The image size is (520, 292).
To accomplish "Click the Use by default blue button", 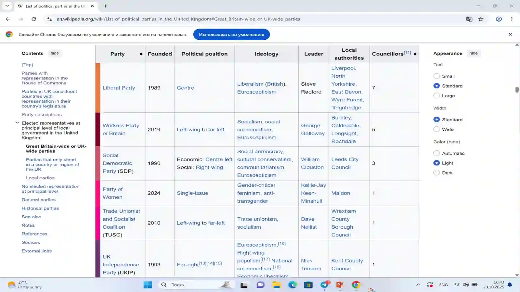I will click(x=231, y=34).
